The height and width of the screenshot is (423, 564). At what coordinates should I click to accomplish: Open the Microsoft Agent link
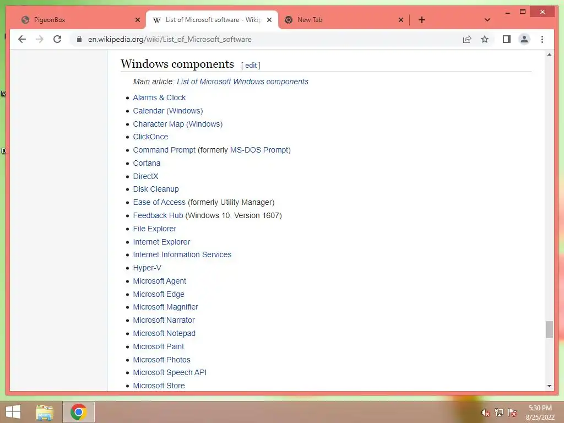(x=159, y=281)
